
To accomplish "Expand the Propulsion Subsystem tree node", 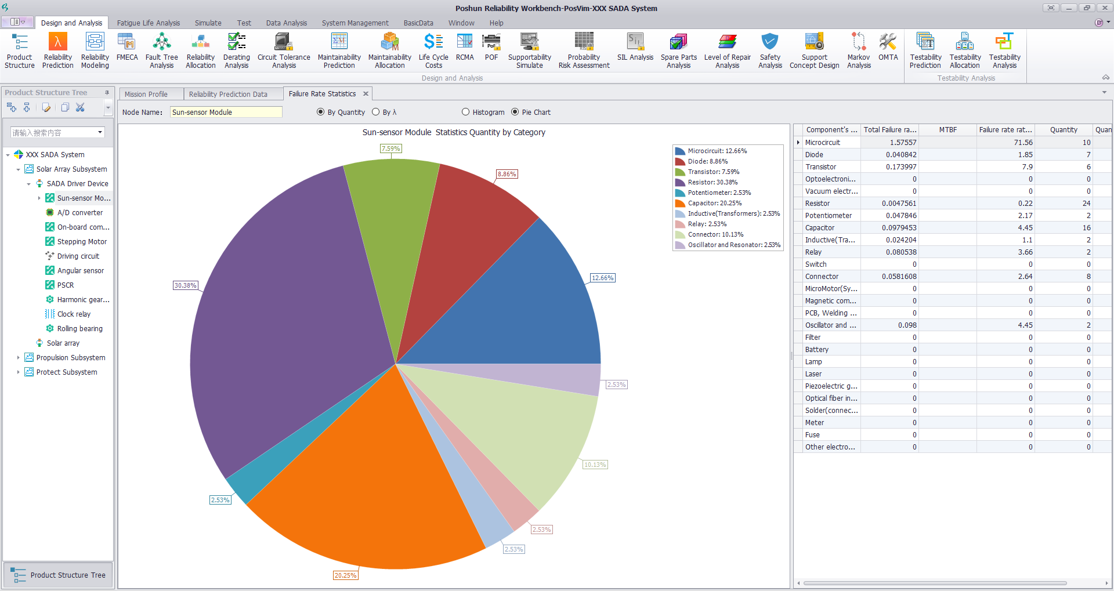I will [18, 358].
